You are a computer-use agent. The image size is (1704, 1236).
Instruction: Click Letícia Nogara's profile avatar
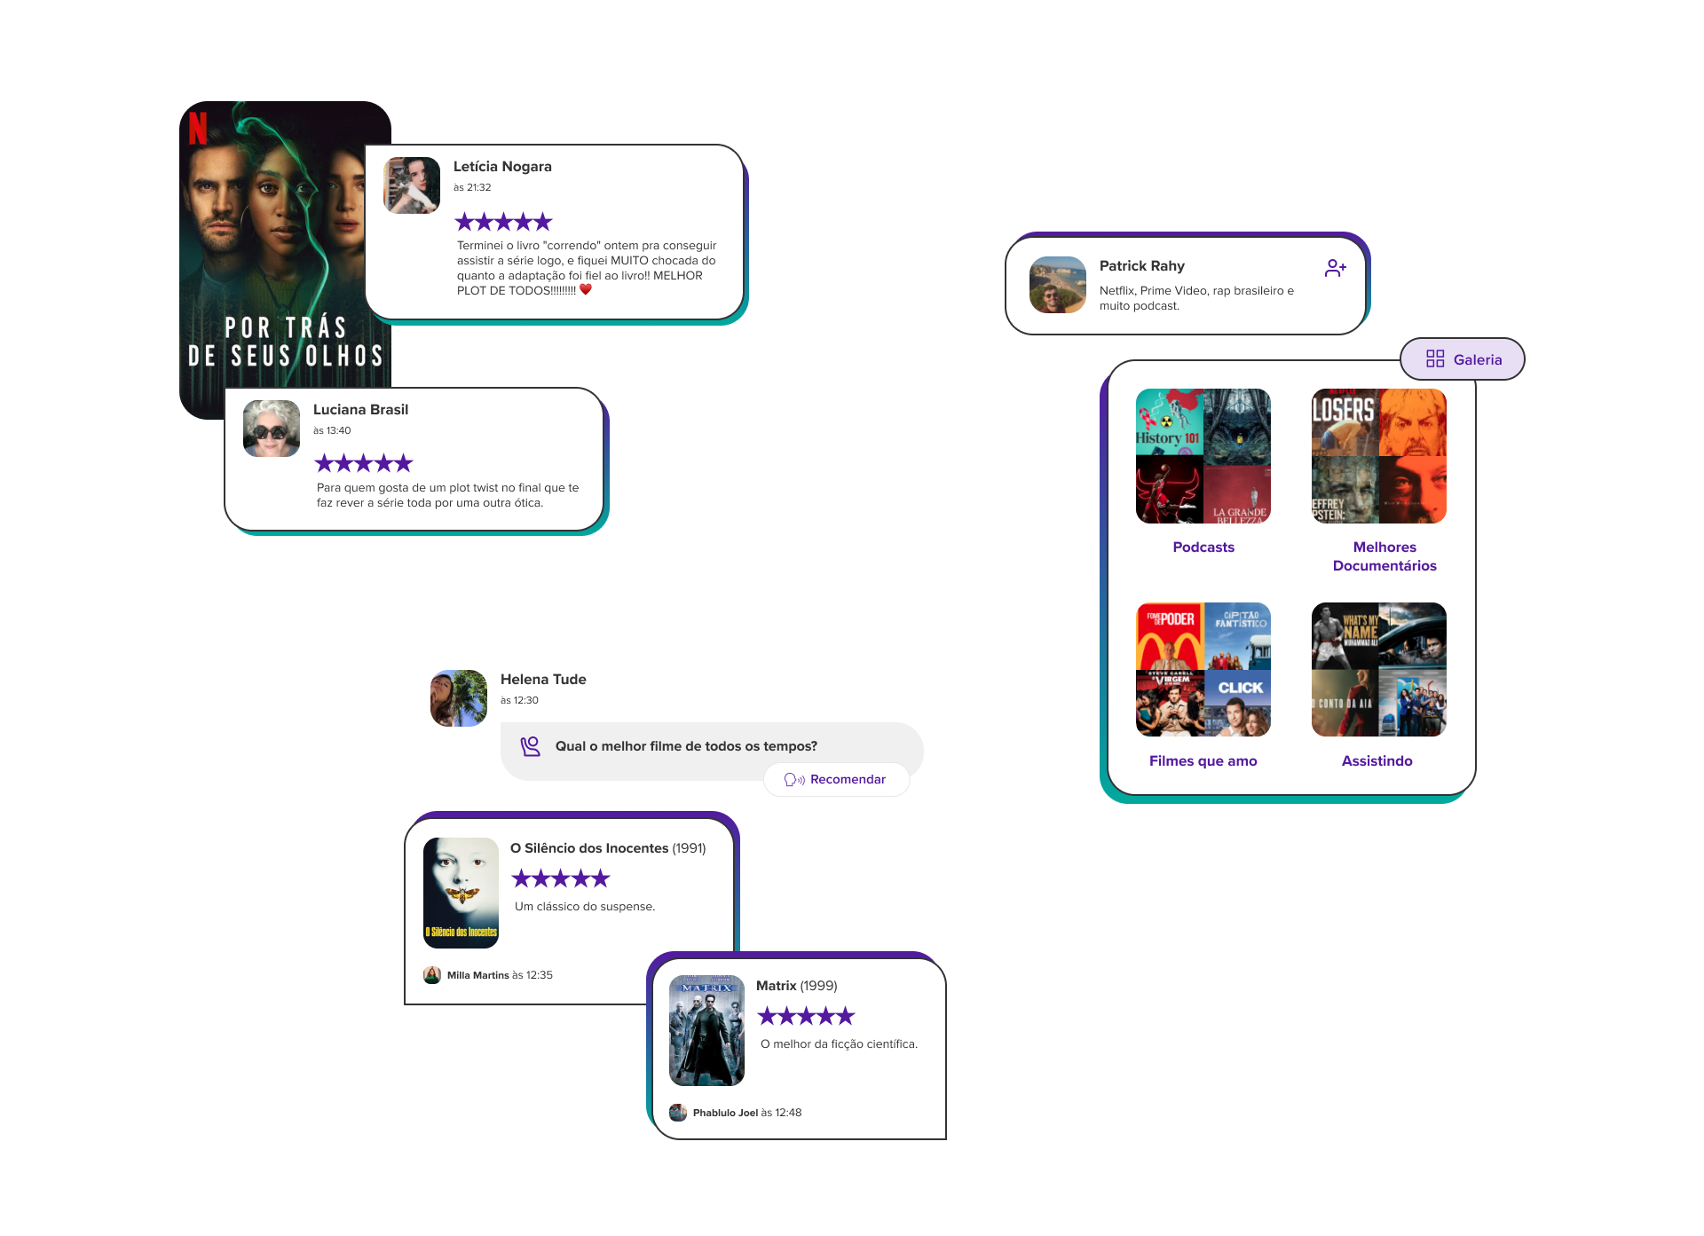click(x=412, y=185)
